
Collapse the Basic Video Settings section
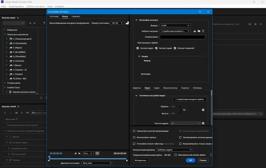pyautogui.click(x=136, y=95)
